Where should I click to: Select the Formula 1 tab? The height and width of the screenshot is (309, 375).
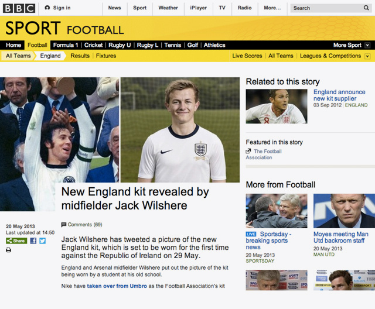66,45
